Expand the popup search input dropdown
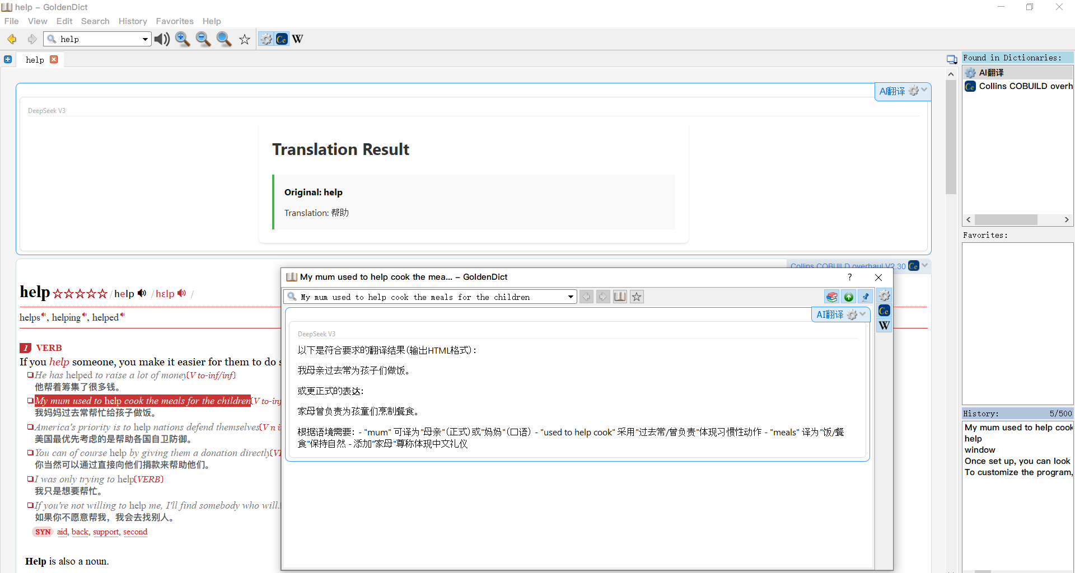This screenshot has width=1075, height=573. (571, 297)
